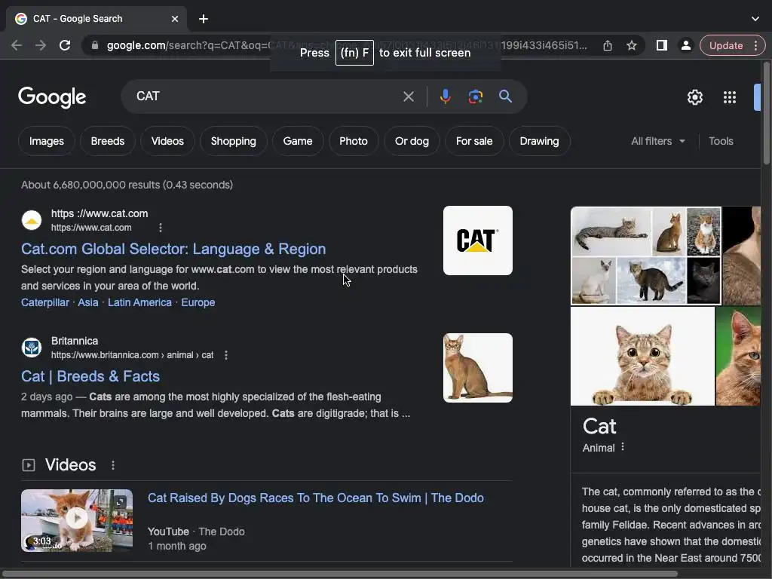
Task: Select the For sale filter chip
Action: click(x=474, y=141)
